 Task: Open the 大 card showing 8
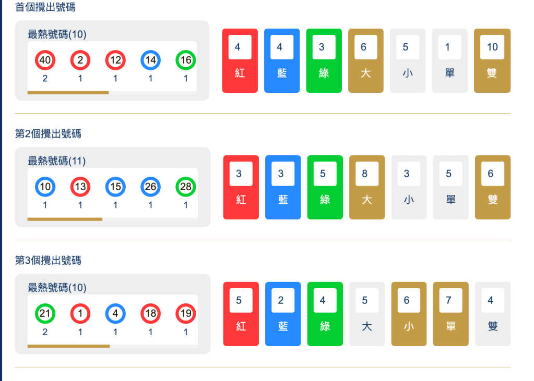click(x=367, y=187)
